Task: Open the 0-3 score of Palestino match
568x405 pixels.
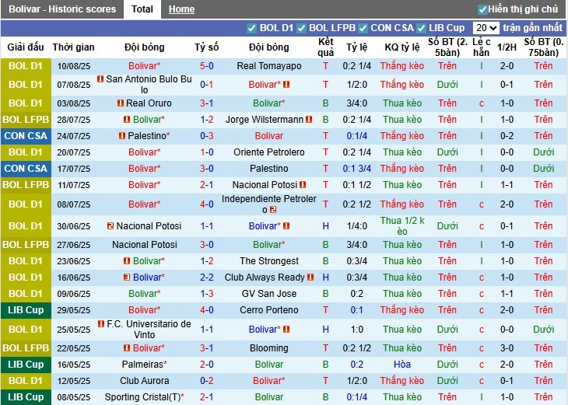Action: (206, 136)
